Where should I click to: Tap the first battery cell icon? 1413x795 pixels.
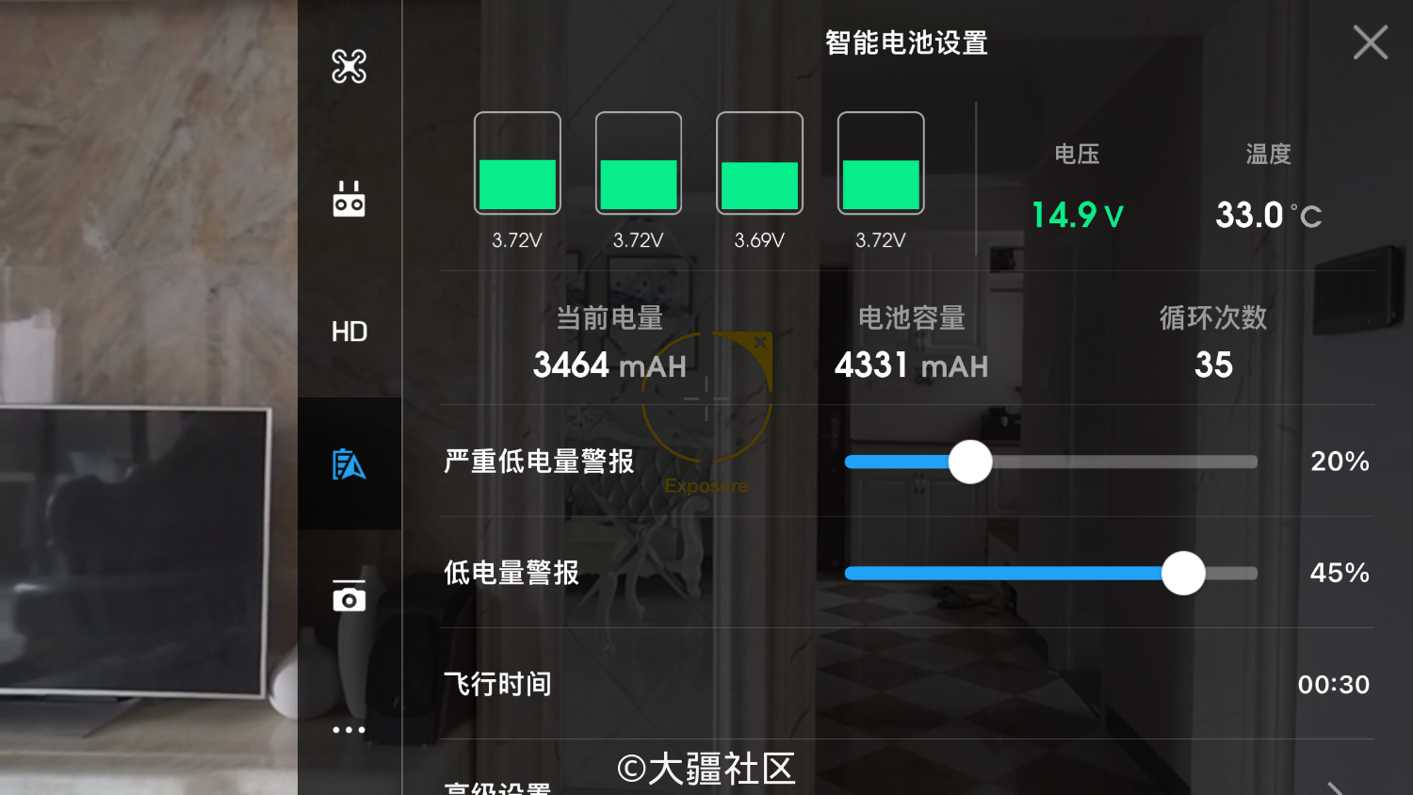click(517, 163)
